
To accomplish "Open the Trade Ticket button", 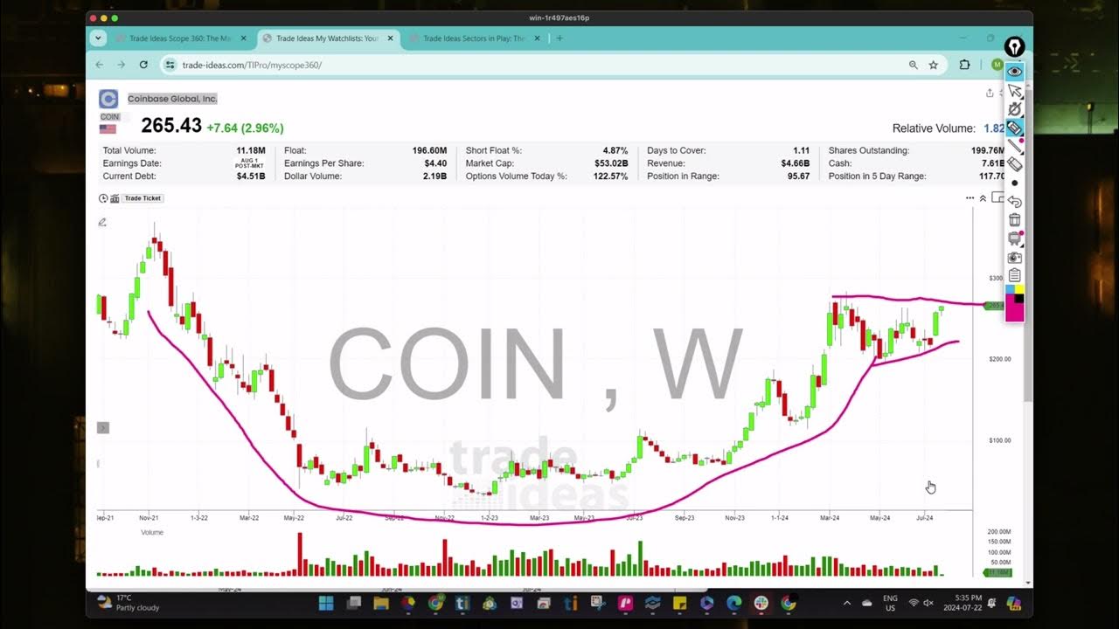I will (x=142, y=198).
